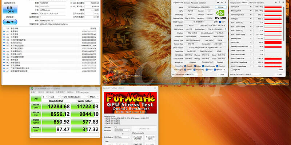Click the status dot for attribute 06

coord(4,46)
